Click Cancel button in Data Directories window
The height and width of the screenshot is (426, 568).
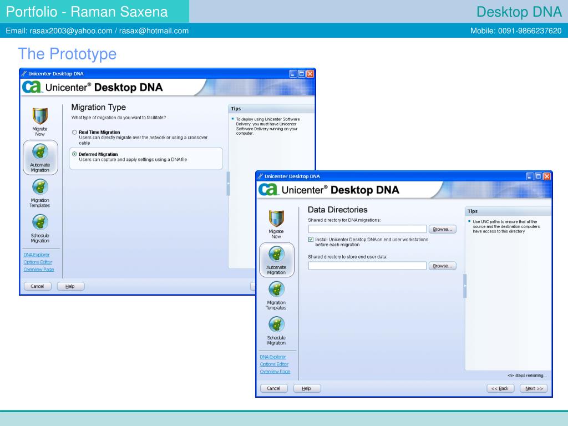coord(274,388)
